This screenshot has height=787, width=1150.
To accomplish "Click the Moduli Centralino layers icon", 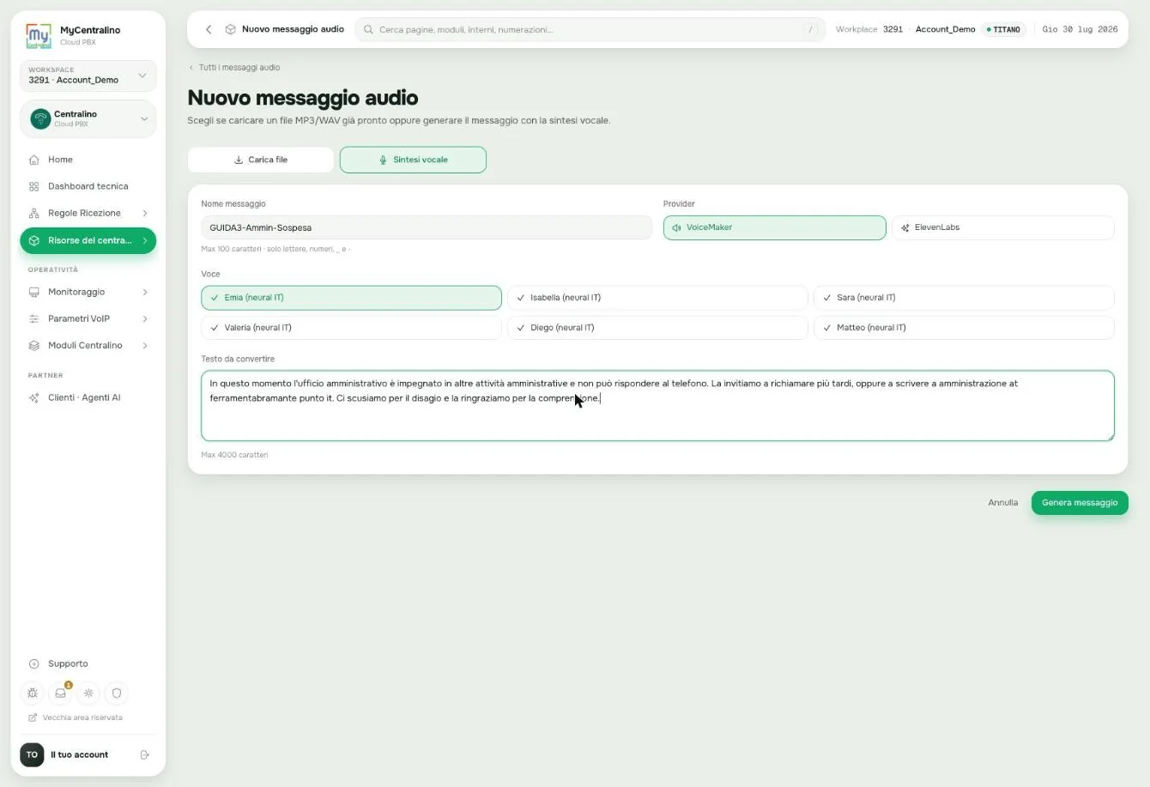I will click(34, 345).
